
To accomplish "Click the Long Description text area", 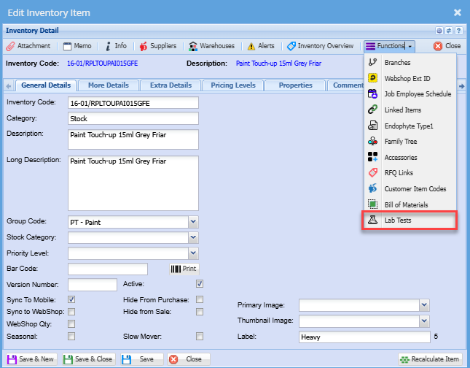I will [x=133, y=183].
